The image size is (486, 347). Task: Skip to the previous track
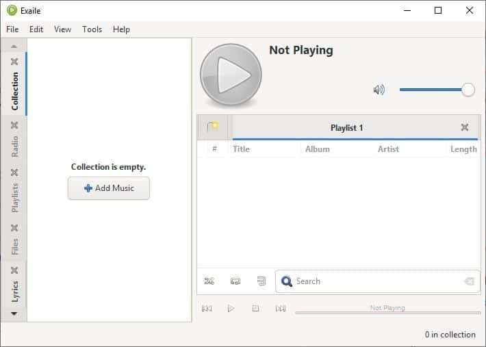pos(207,309)
